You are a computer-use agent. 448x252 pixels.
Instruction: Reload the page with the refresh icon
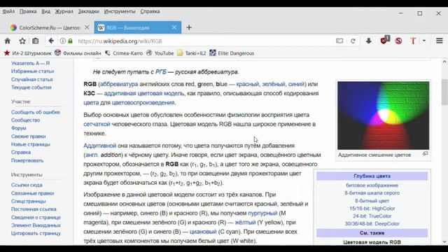click(x=353, y=41)
